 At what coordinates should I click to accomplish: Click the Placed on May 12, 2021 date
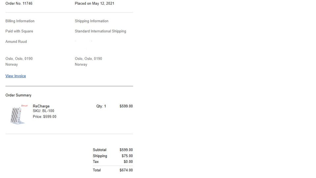[94, 3]
